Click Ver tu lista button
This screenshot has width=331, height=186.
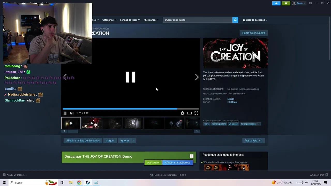(x=253, y=141)
